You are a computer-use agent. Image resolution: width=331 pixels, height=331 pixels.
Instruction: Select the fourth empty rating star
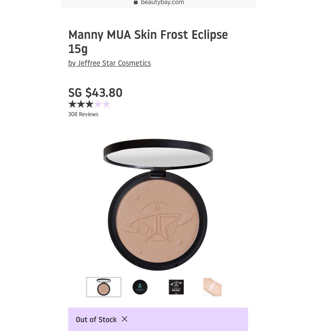click(x=98, y=104)
